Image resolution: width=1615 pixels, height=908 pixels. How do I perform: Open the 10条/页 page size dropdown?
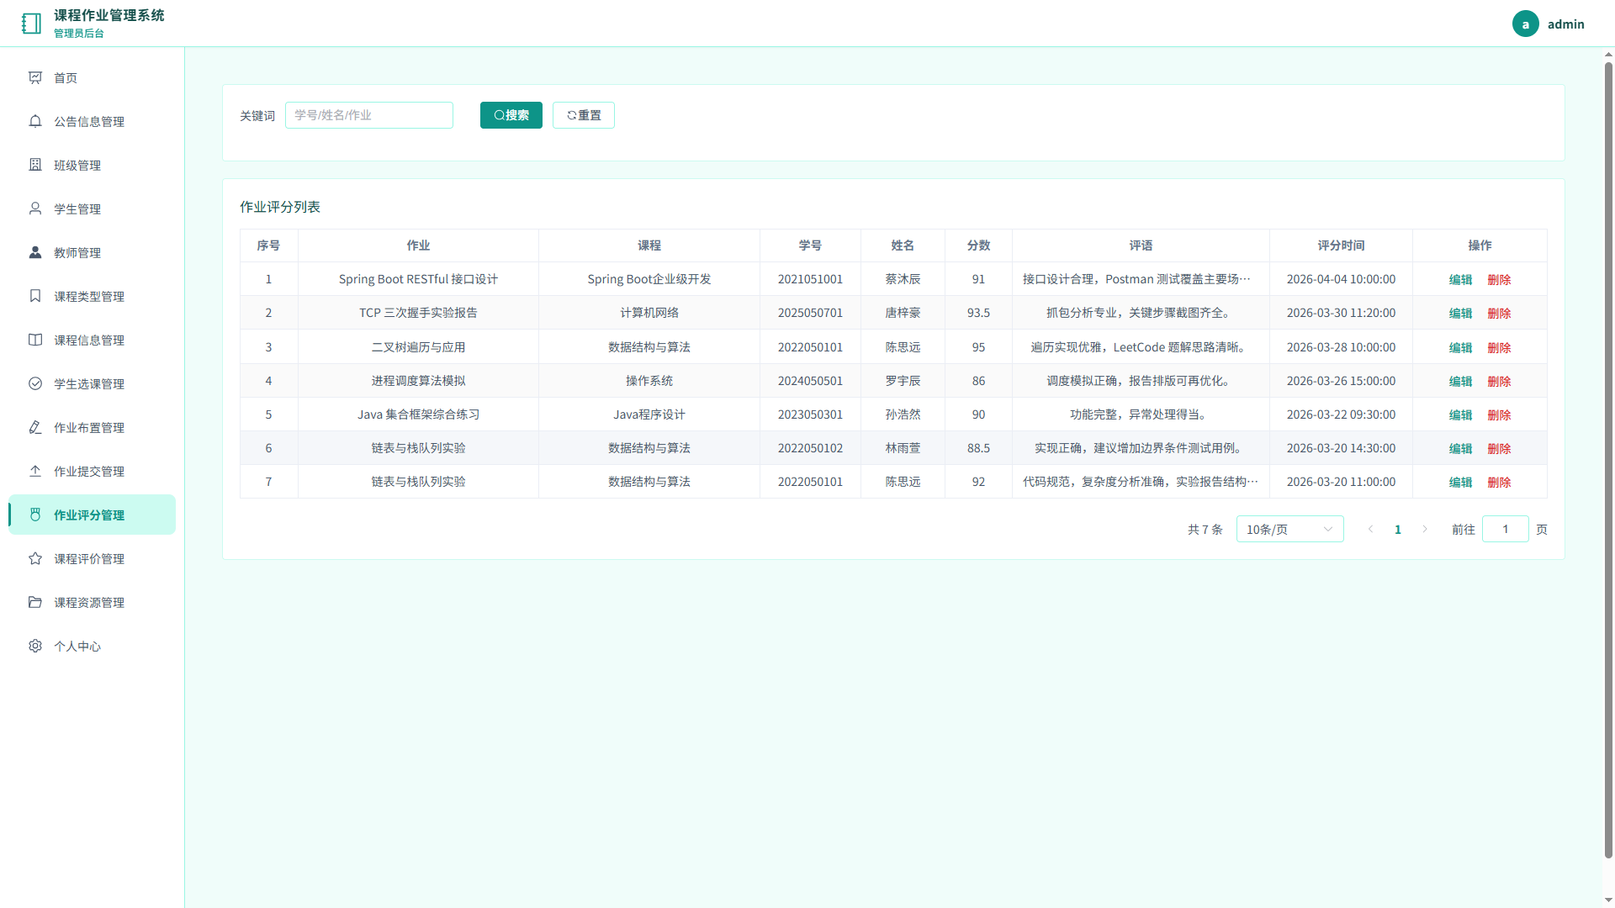(1289, 529)
